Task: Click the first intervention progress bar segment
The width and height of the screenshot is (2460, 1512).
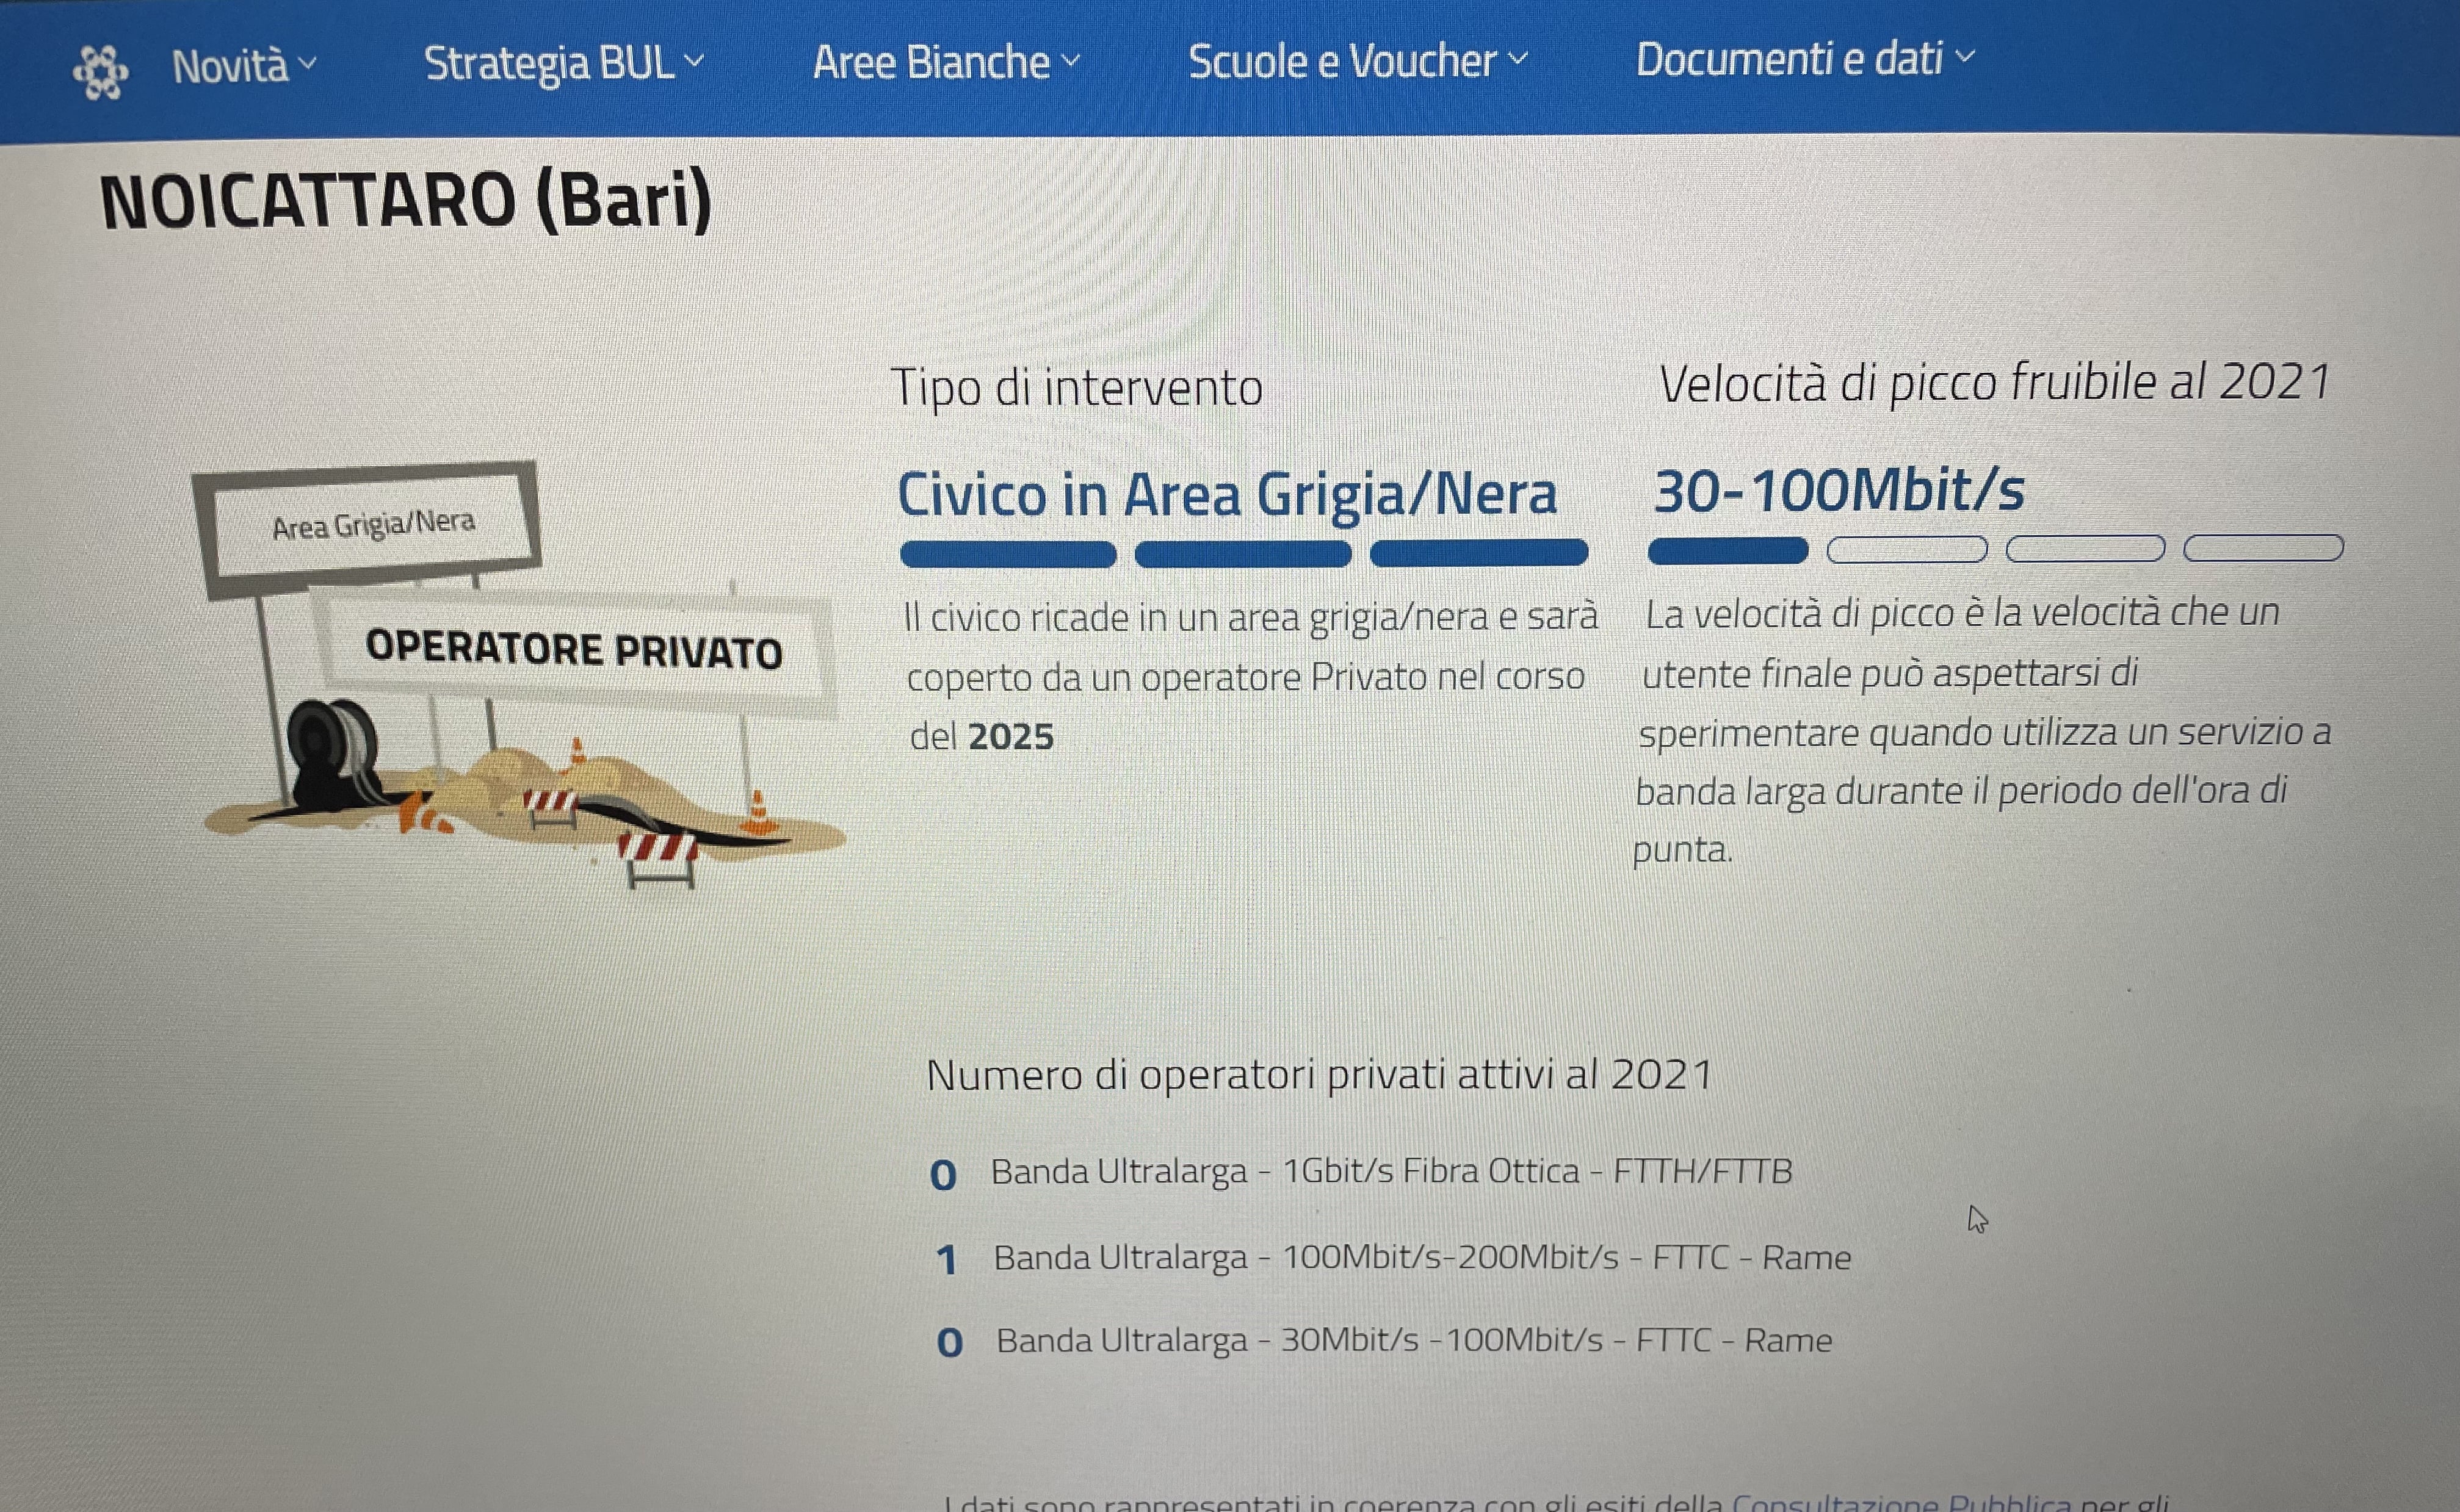Action: pyautogui.click(x=1007, y=554)
